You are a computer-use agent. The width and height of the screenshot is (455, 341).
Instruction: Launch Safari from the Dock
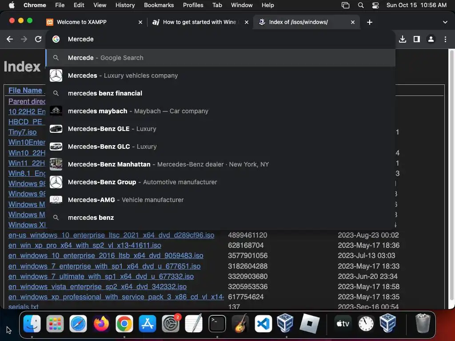tap(78, 324)
